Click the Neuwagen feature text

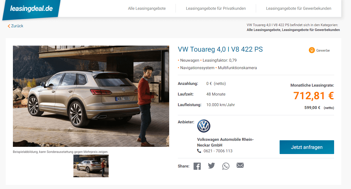click(190, 60)
